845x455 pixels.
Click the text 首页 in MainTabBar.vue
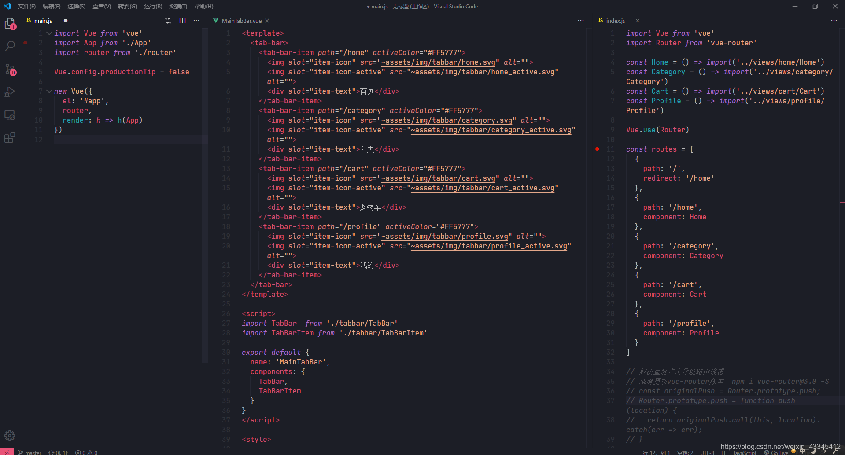pos(367,91)
